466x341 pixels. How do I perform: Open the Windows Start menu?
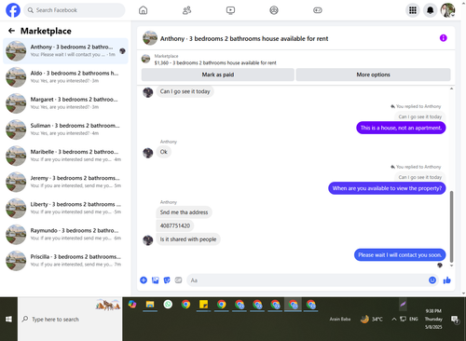(x=8, y=319)
